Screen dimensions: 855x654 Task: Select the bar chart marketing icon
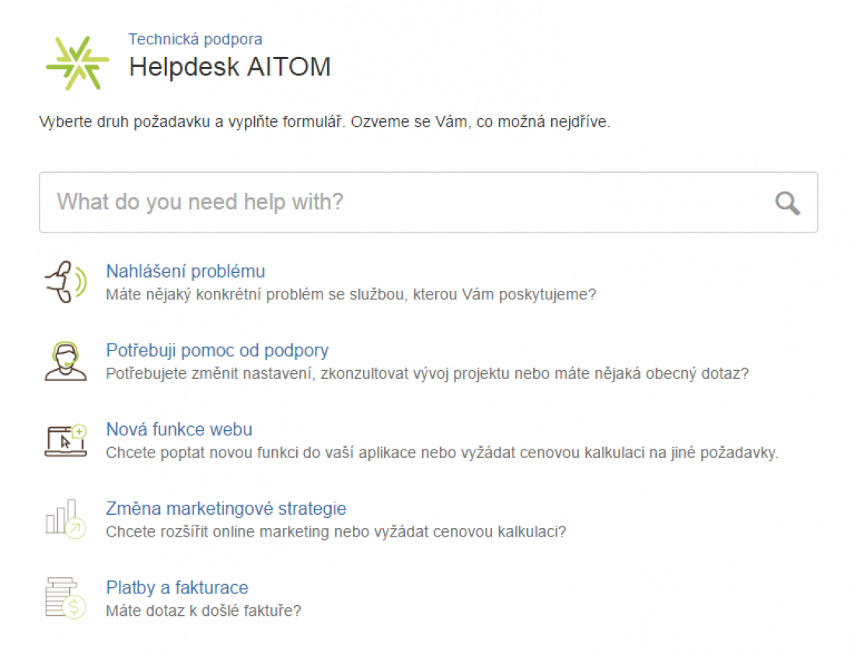click(65, 519)
